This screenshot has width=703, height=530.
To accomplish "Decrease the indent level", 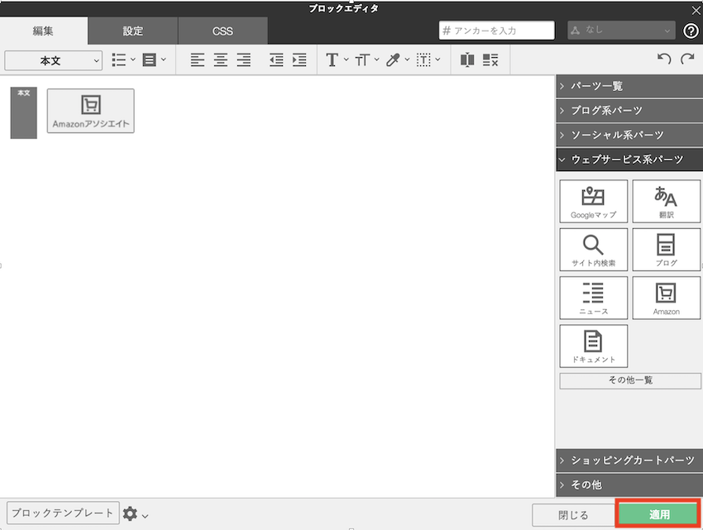I will 276,60.
